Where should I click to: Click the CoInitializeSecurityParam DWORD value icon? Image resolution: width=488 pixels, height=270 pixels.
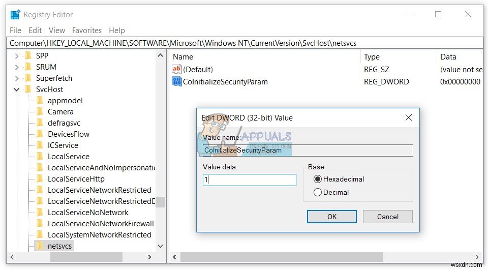click(x=176, y=81)
